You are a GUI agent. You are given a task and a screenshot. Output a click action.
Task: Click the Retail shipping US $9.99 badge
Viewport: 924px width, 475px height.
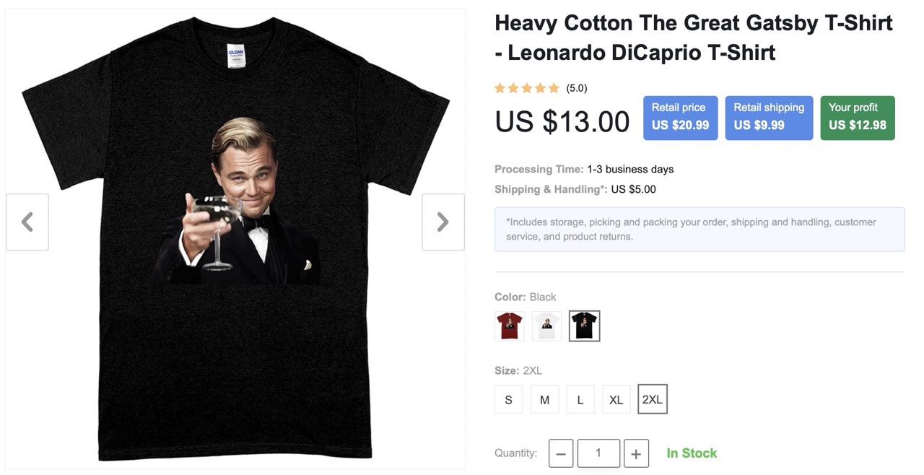click(x=769, y=118)
